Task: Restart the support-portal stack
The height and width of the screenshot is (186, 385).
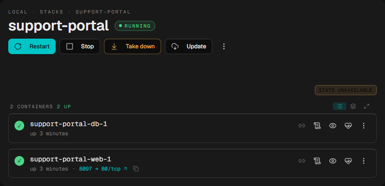Action: (32, 46)
